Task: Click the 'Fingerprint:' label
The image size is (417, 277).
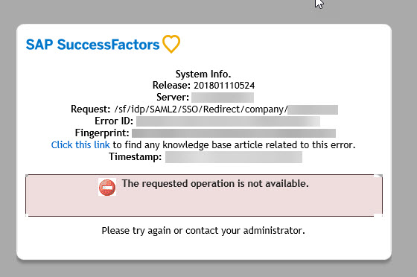Action: click(x=102, y=133)
